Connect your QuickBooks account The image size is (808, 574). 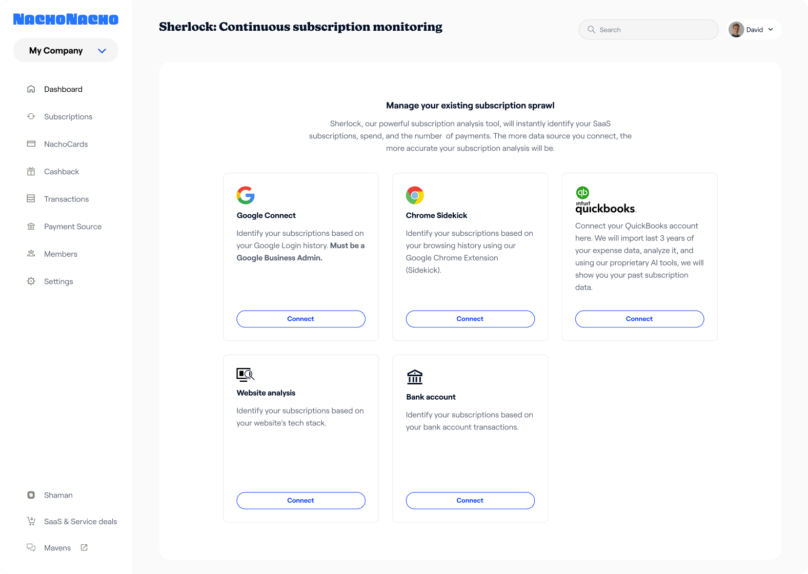pyautogui.click(x=639, y=319)
